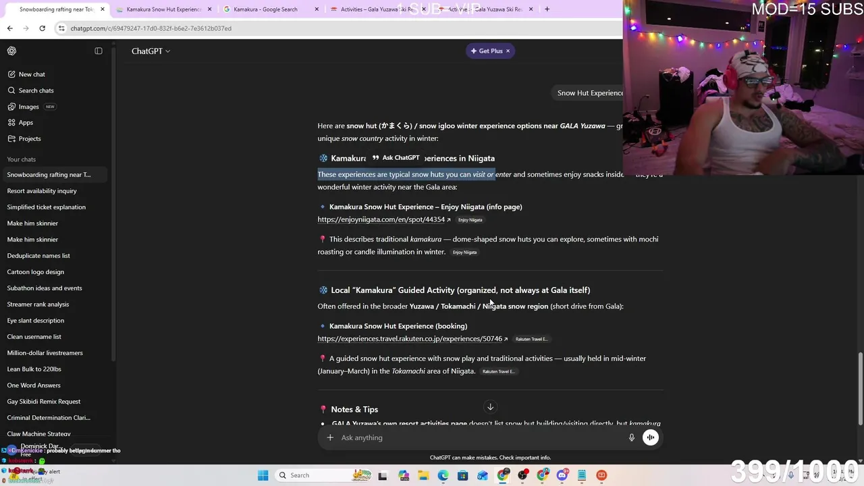Open chat Clean username list
Viewport: 864px width, 486px height.
pos(55,337)
